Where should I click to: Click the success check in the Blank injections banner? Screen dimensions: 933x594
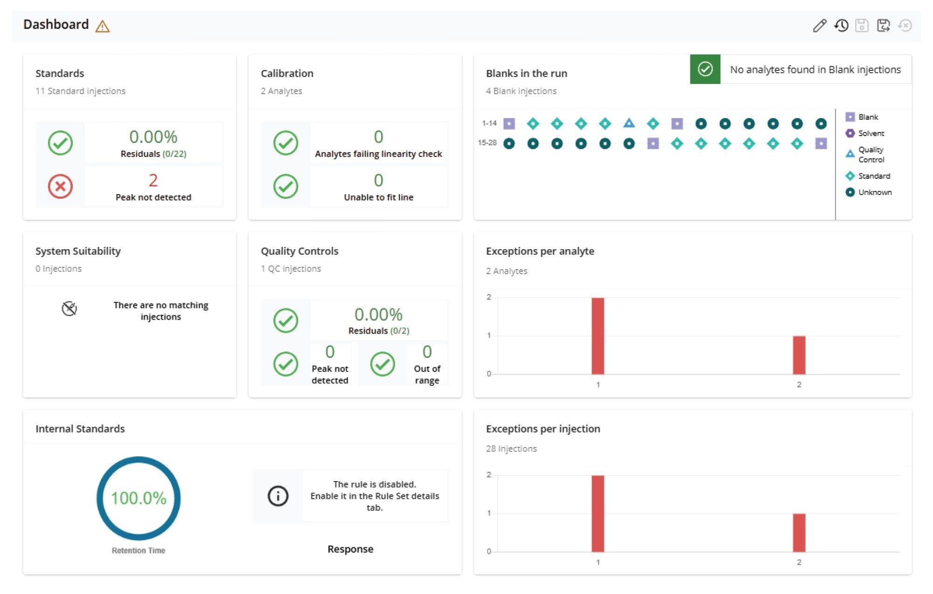(x=705, y=69)
